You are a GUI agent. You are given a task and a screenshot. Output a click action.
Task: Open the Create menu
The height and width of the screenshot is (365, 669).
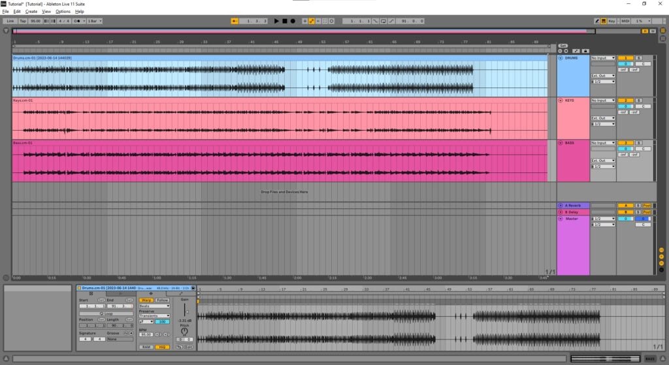31,12
